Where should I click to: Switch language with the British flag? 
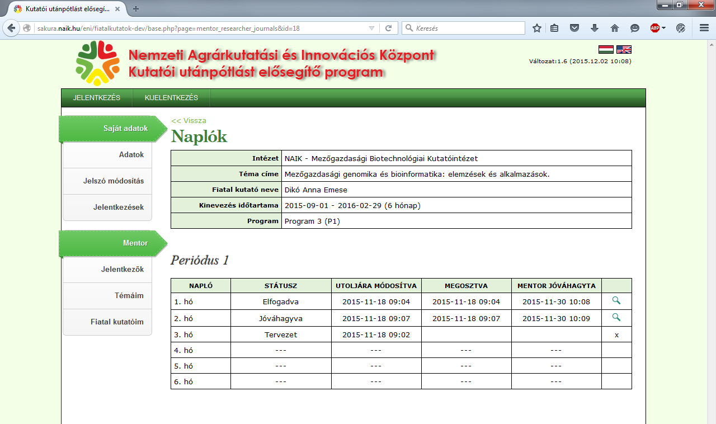624,49
